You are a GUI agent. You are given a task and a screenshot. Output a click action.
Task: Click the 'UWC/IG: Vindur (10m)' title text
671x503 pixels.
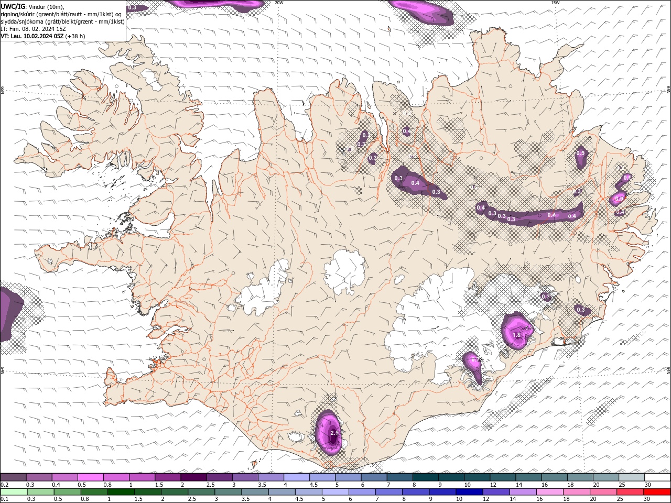pyautogui.click(x=33, y=6)
